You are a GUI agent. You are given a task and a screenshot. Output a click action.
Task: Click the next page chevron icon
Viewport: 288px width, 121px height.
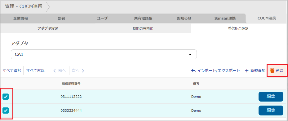point(83,71)
